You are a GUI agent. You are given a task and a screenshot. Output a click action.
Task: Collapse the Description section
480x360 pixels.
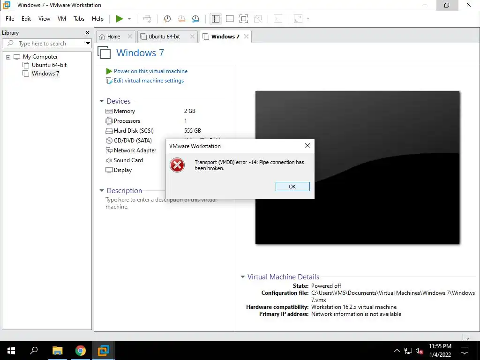(102, 190)
